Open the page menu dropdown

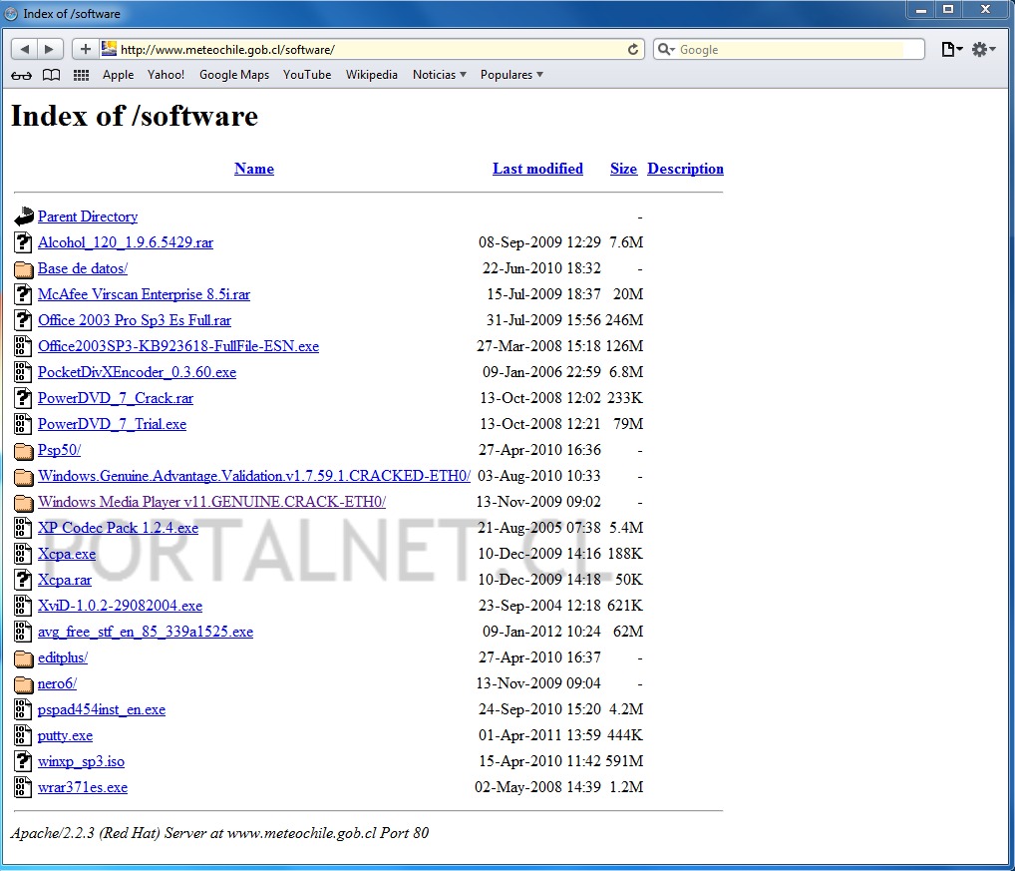click(952, 49)
